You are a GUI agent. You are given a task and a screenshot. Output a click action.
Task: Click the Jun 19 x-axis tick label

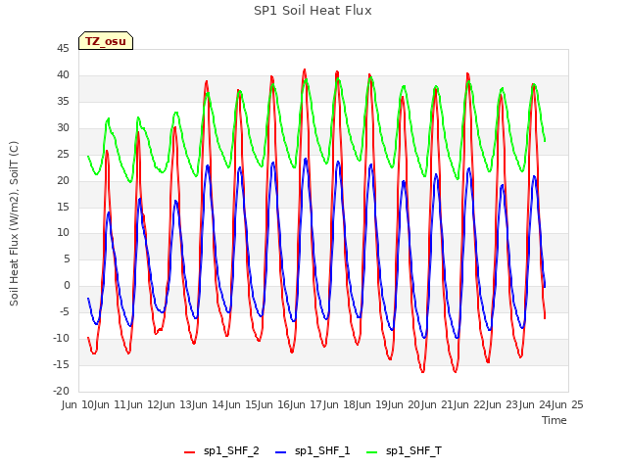[372, 404]
